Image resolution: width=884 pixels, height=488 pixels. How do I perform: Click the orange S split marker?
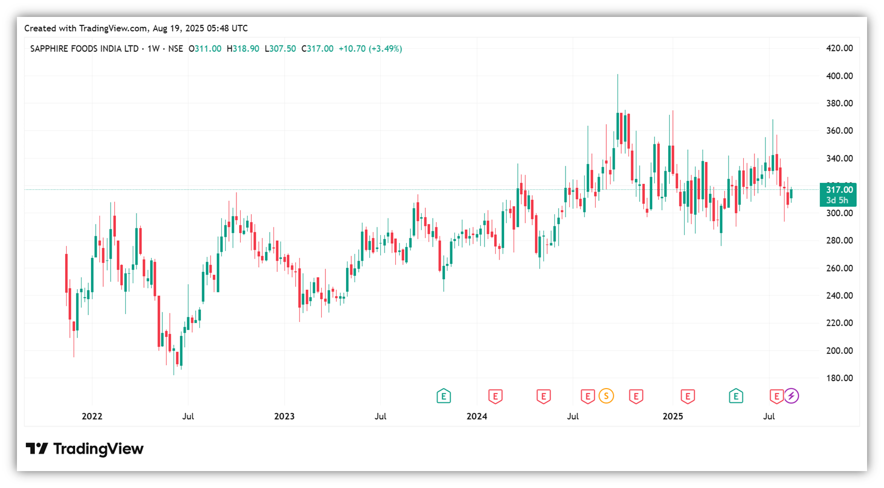[606, 395]
